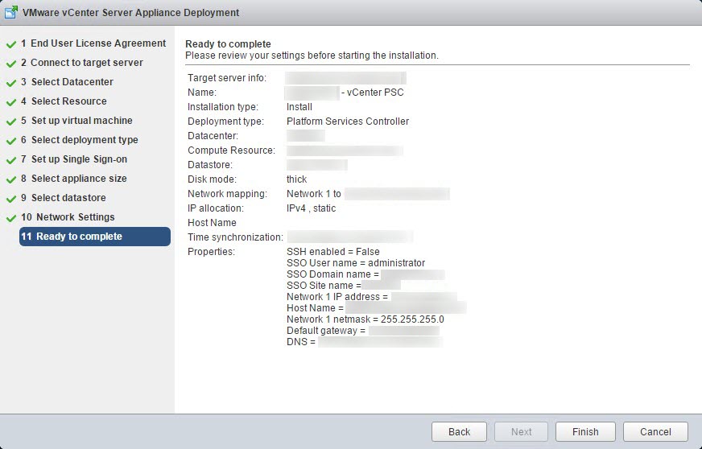Click checkmark beside Connect to target server
The width and height of the screenshot is (702, 449).
click(10, 64)
